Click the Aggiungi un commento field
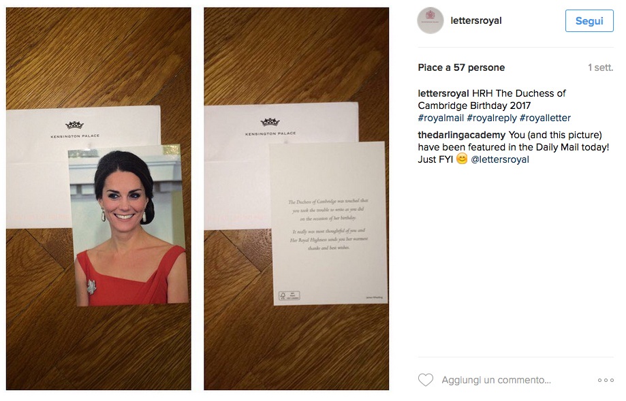 (497, 380)
